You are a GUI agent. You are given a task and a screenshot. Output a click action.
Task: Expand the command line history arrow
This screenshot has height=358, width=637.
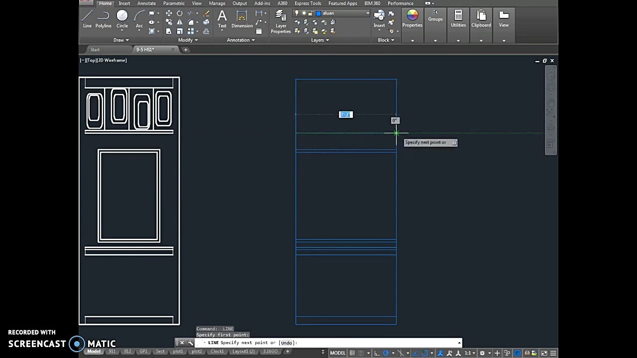click(459, 343)
